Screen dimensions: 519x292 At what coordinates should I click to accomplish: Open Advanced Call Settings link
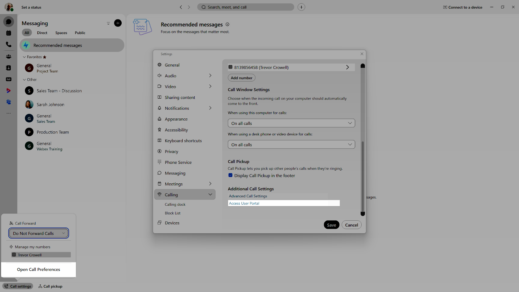coord(248,196)
